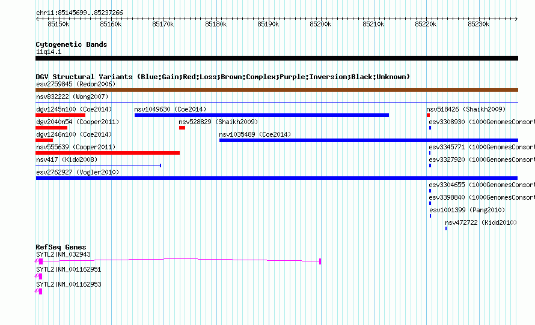Click the esv3308930 1000Genomes variant label
The height and width of the screenshot is (325, 535).
point(481,122)
